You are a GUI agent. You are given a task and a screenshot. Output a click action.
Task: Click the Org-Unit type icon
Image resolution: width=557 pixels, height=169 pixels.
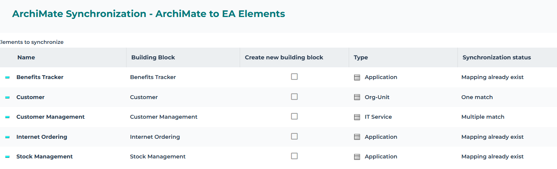[357, 98]
